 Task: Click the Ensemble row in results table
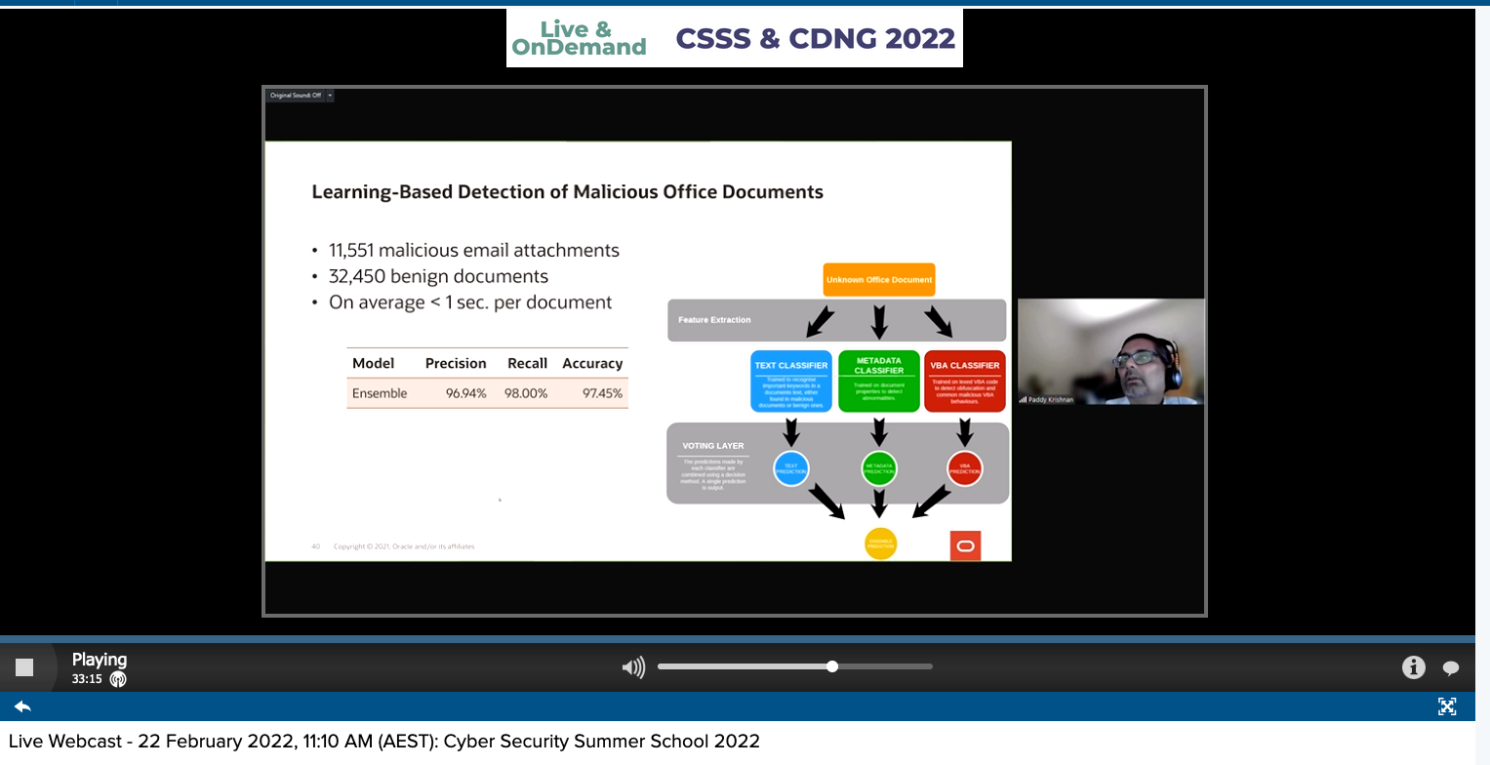pos(487,393)
